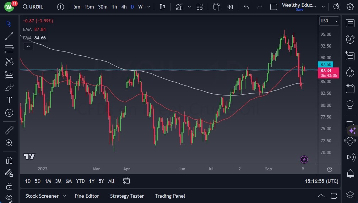Open the Calendar panel in right sidebar
The height and width of the screenshot is (203, 358).
[x=350, y=88]
